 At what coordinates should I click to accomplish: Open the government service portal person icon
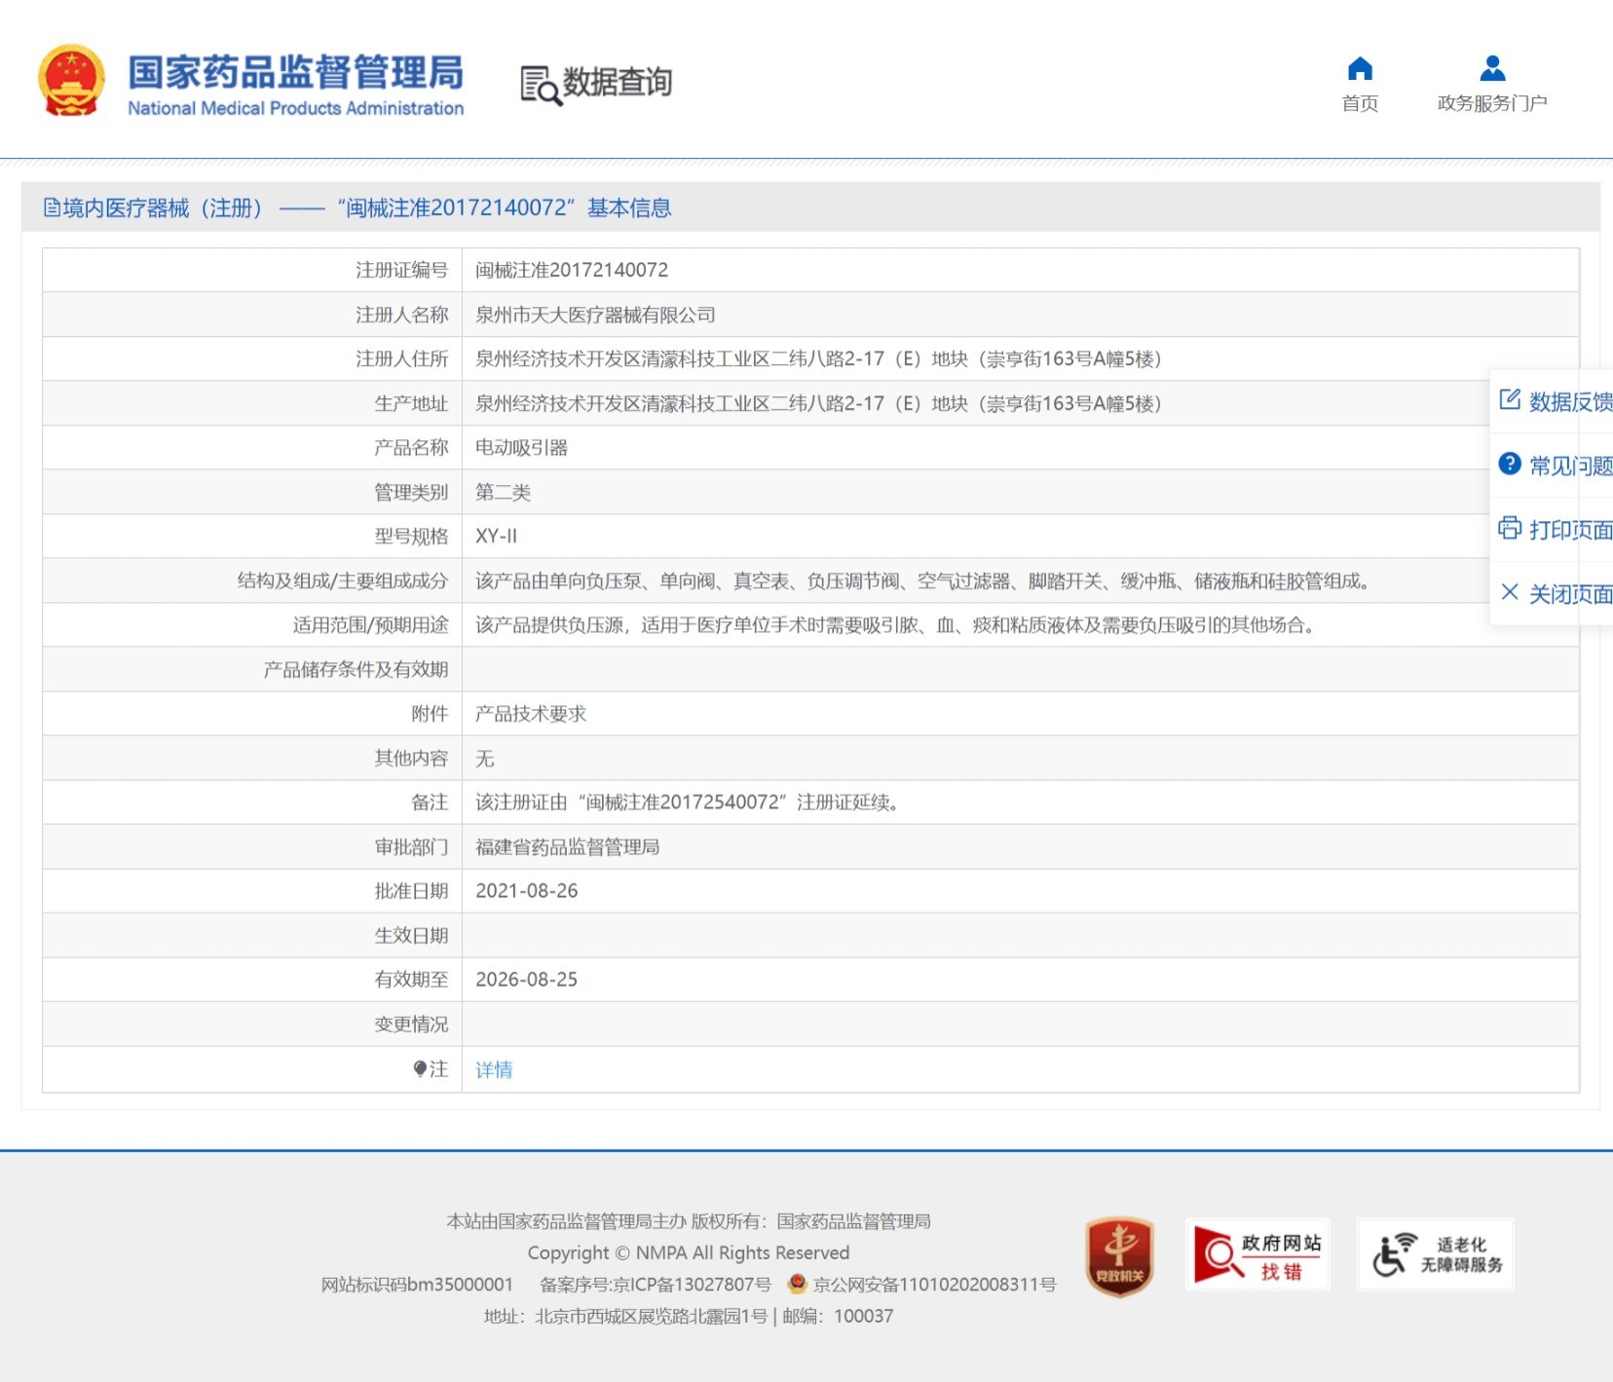click(x=1491, y=69)
